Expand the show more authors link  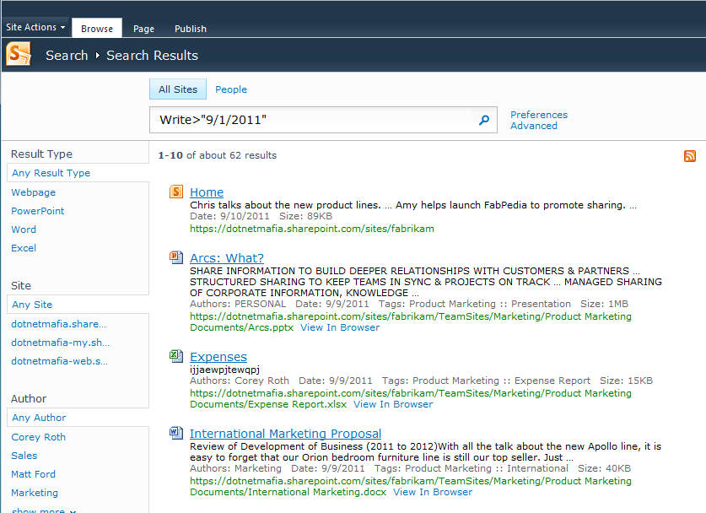tap(44, 510)
